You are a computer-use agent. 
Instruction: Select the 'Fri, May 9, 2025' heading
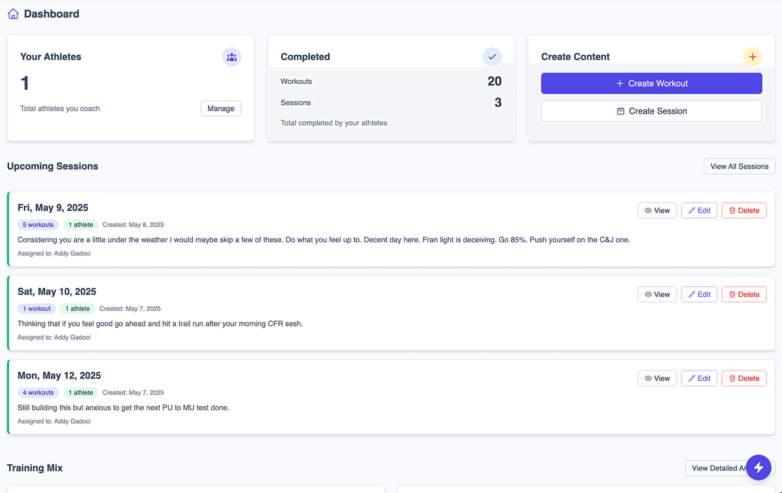53,208
